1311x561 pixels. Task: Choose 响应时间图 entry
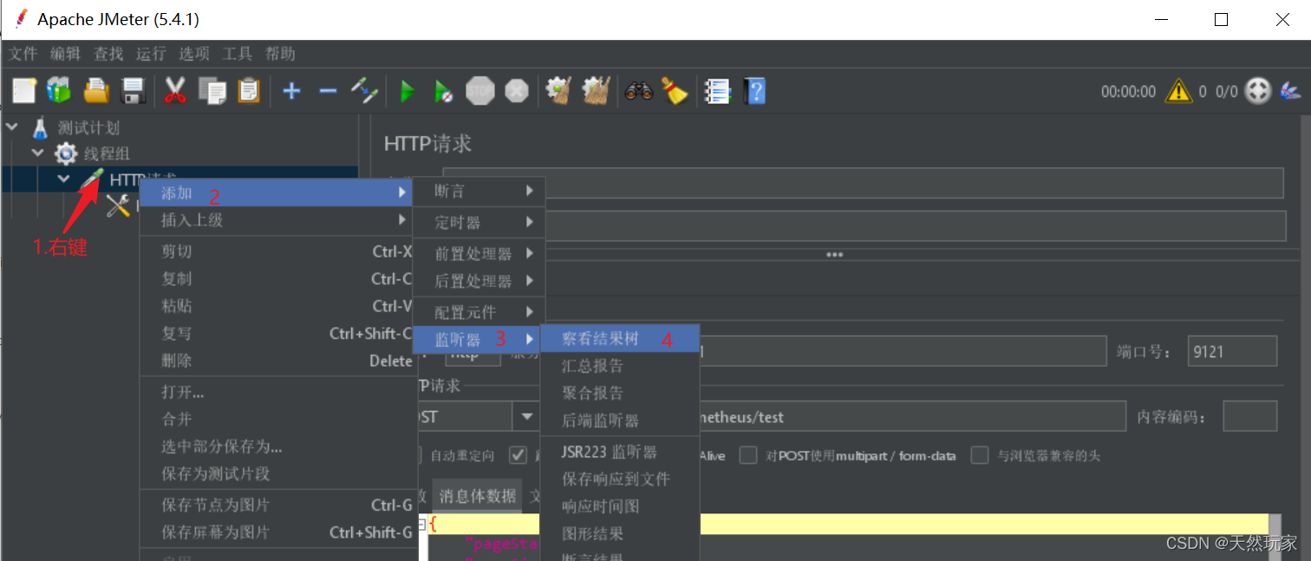pyautogui.click(x=620, y=506)
